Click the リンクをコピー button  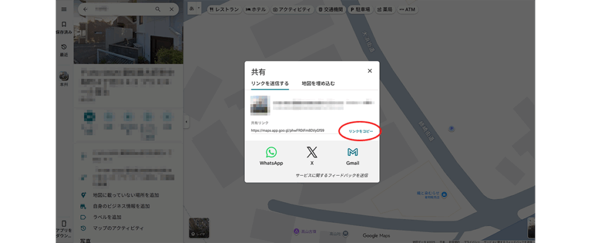click(x=360, y=131)
